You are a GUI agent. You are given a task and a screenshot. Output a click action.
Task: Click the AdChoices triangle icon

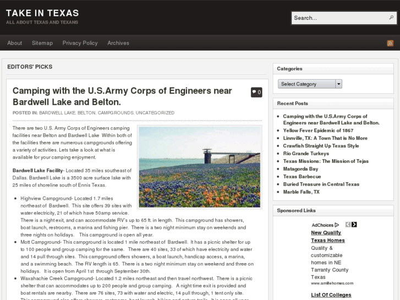click(x=337, y=225)
